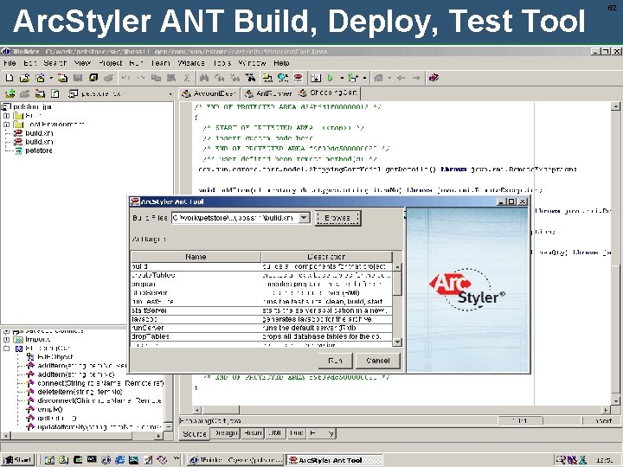Click the purple icon at toolbar end
Image resolution: width=623 pixels, height=467 pixels.
point(434,78)
